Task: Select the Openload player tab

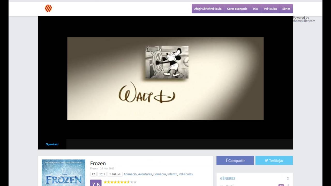Action: click(x=52, y=144)
